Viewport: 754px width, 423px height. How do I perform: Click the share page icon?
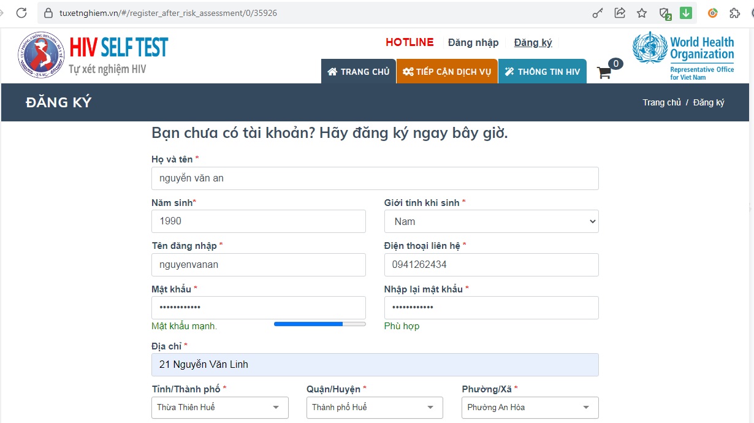pyautogui.click(x=620, y=13)
